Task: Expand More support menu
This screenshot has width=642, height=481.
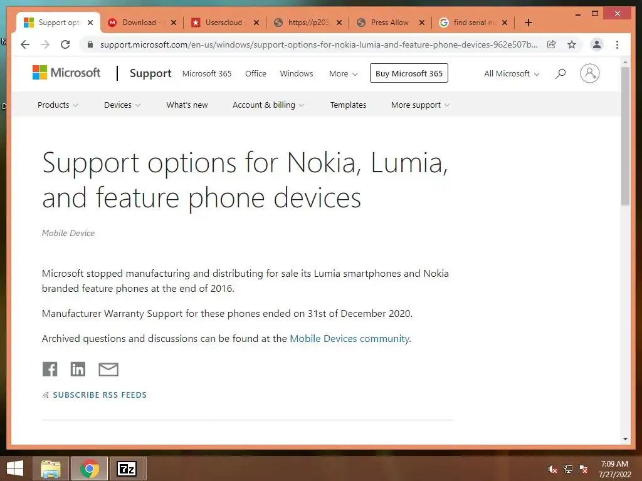Action: point(420,105)
